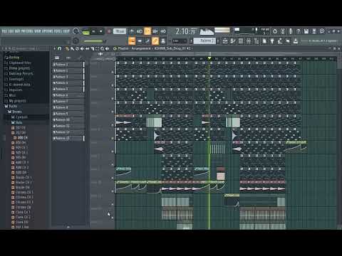Mute playlist track 3 switch

click(113, 98)
